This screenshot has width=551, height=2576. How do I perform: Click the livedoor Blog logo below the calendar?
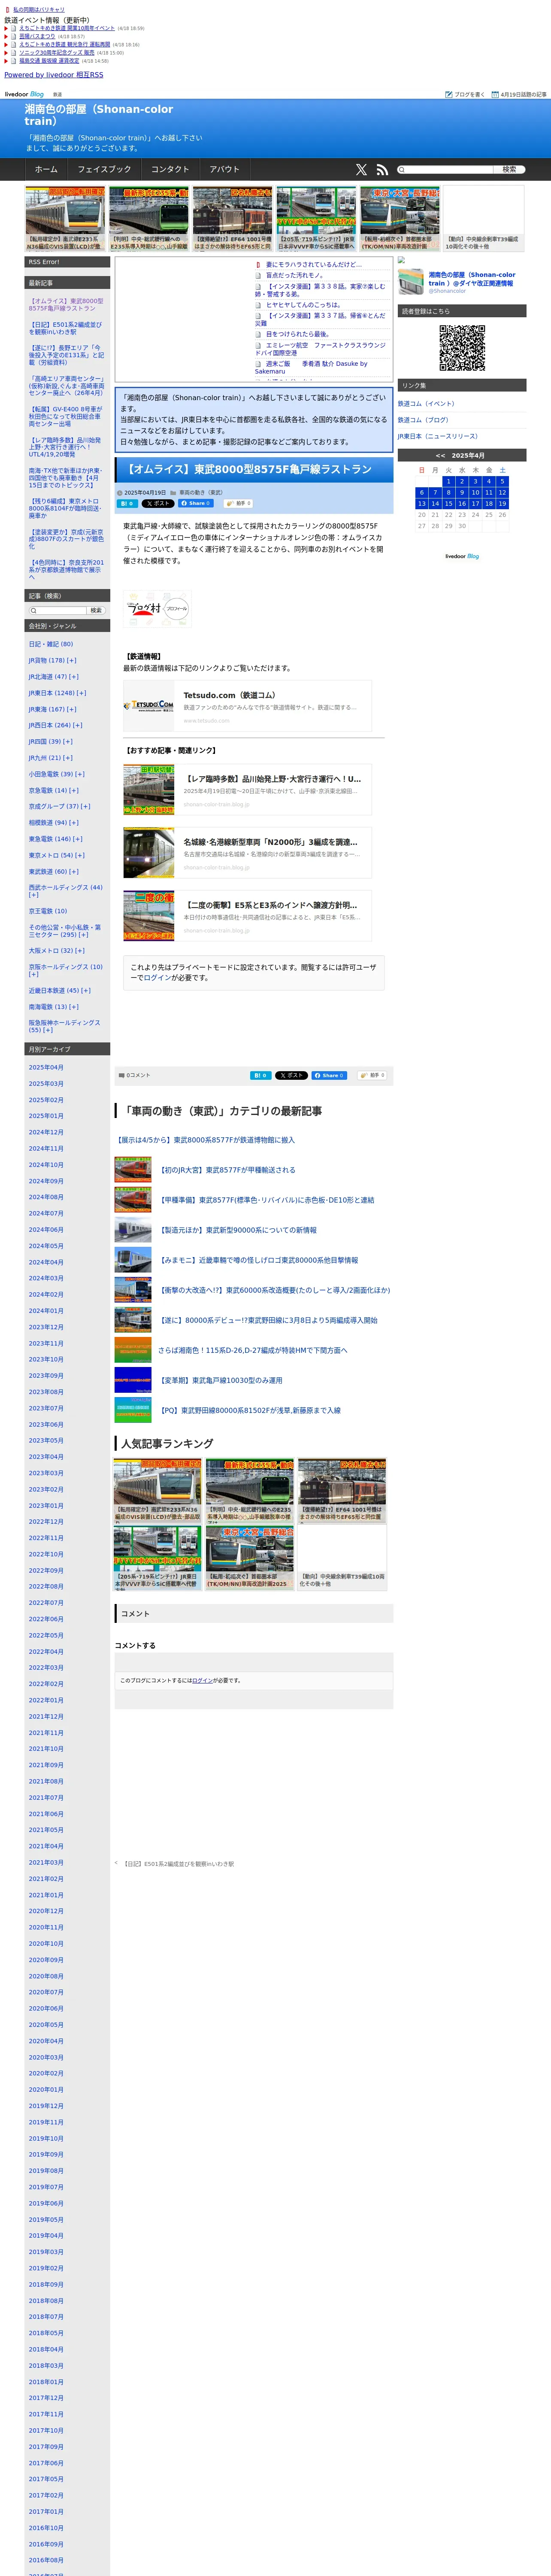coord(462,556)
